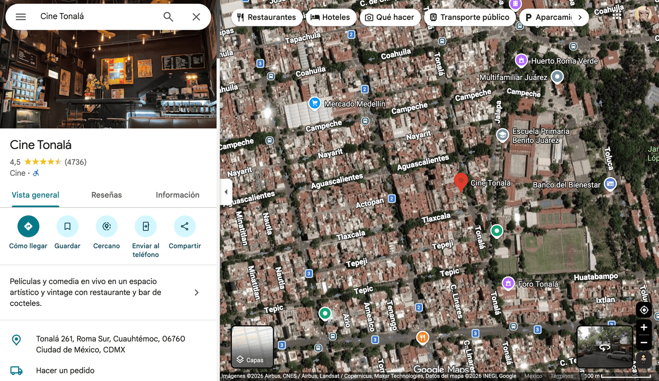Save place with Guardar bookmark icon
This screenshot has width=659, height=381.
click(68, 226)
